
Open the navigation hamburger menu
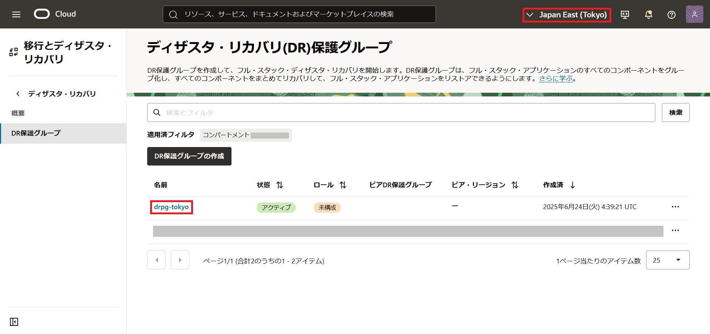pyautogui.click(x=16, y=14)
